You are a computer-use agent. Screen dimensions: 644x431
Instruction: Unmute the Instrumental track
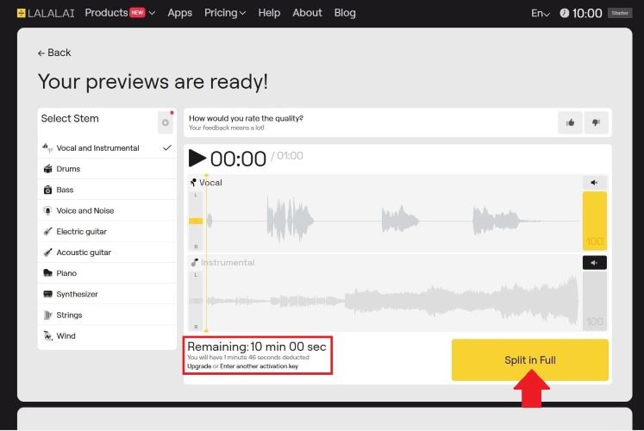(594, 263)
